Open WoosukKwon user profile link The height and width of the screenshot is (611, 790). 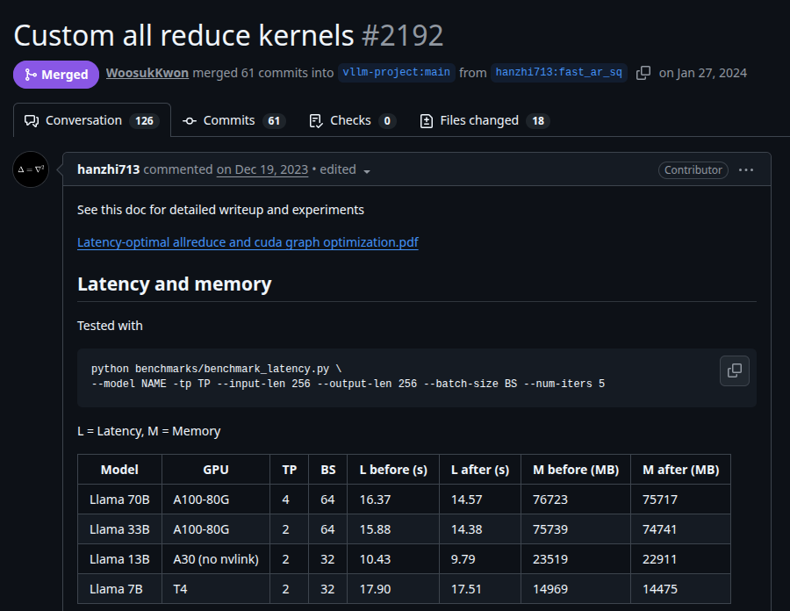pos(147,73)
